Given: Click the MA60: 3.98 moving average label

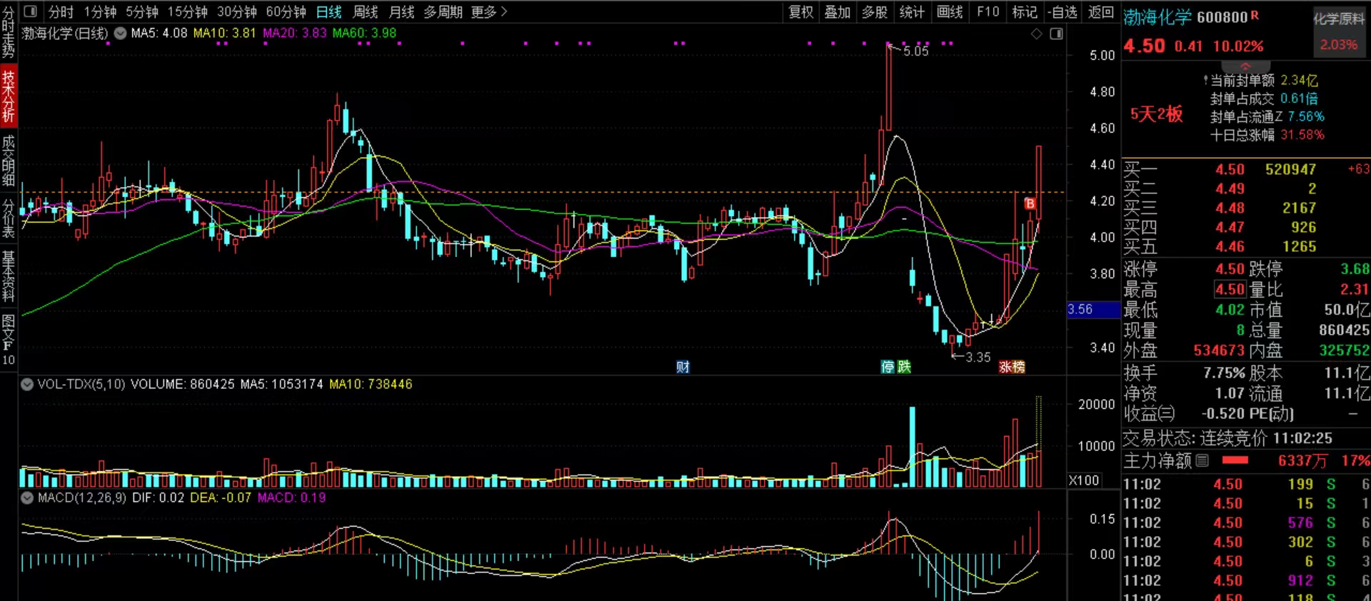Looking at the screenshot, I should click(364, 33).
